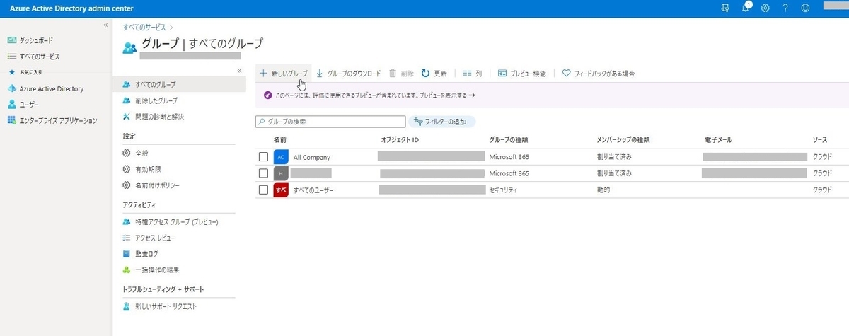The width and height of the screenshot is (849, 336).
Task: Collapse the left portal sidebar
Action: click(105, 25)
